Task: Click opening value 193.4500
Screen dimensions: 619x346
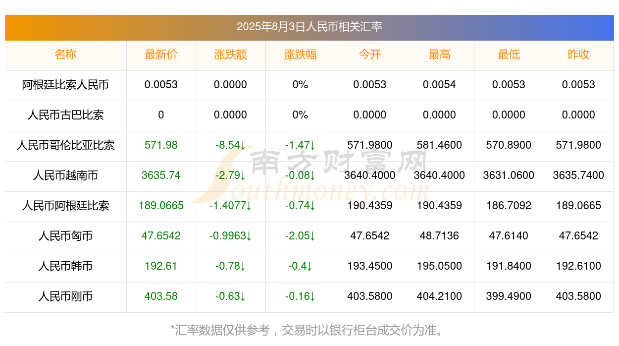Action: click(x=370, y=266)
